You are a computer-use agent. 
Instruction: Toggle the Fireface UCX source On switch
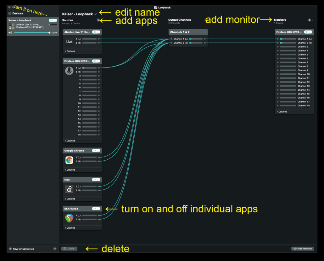[x=96, y=61]
